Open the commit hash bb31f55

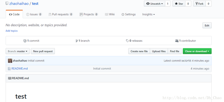point(186,61)
